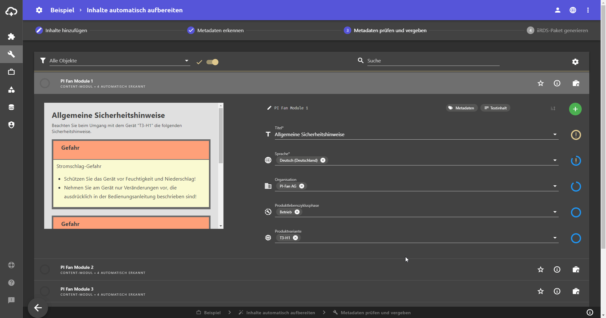The image size is (606, 318).
Task: Select step Metadaten prüfen und vergeben
Action: (385, 30)
